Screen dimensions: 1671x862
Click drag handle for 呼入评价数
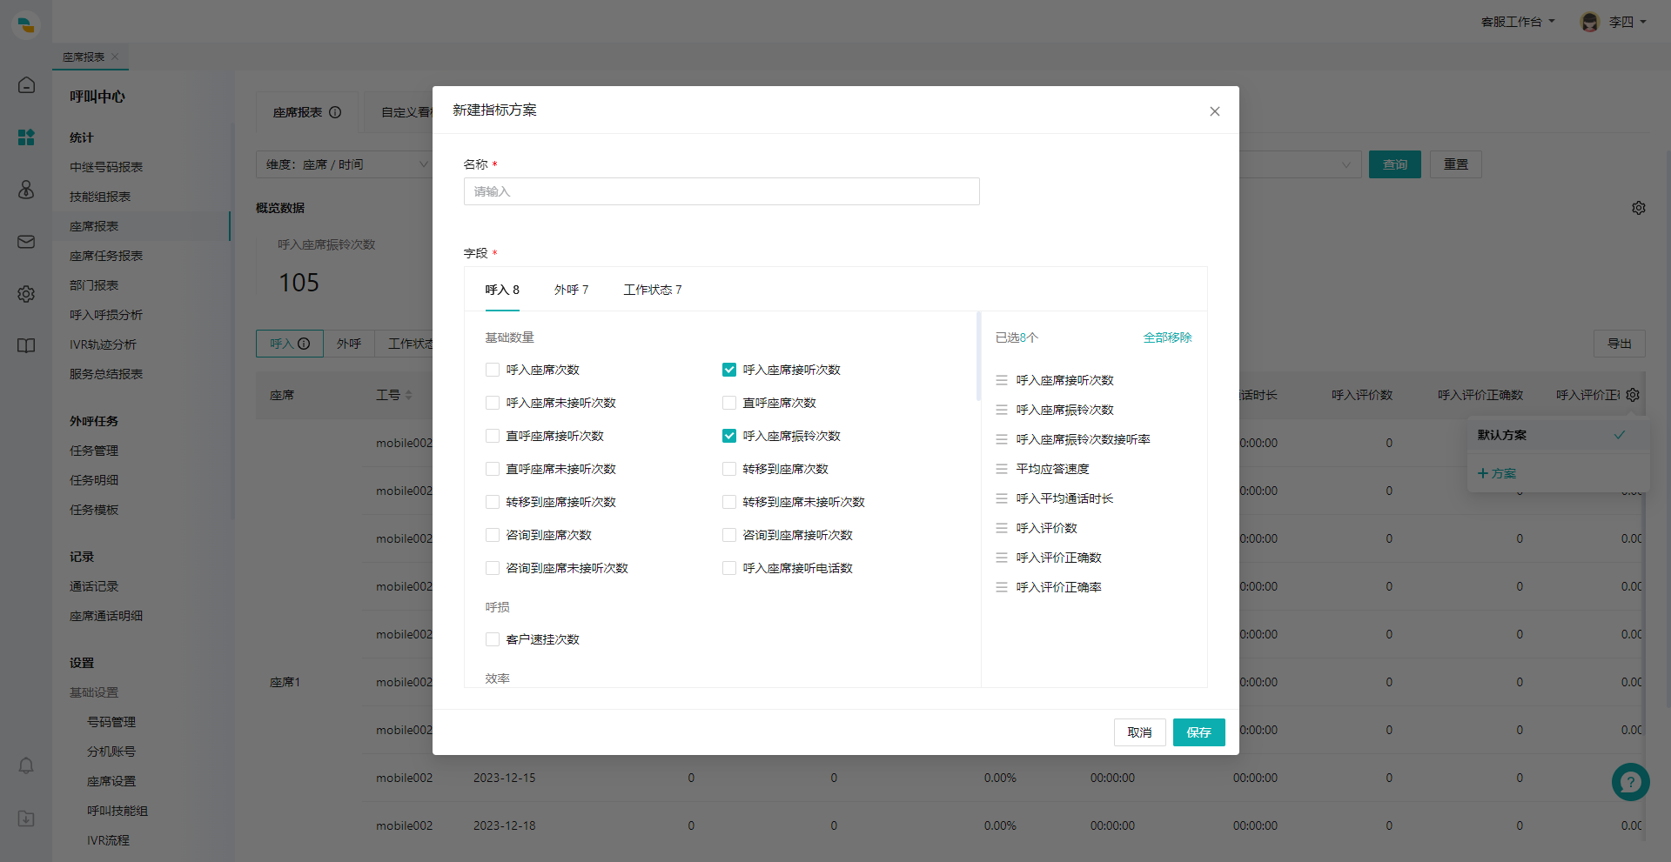point(1002,528)
